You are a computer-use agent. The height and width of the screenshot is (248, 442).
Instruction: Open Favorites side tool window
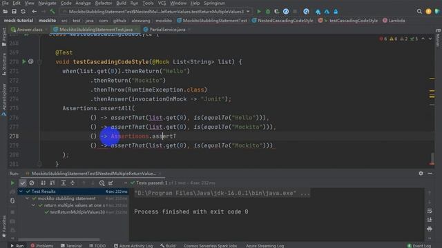[x=3, y=227]
